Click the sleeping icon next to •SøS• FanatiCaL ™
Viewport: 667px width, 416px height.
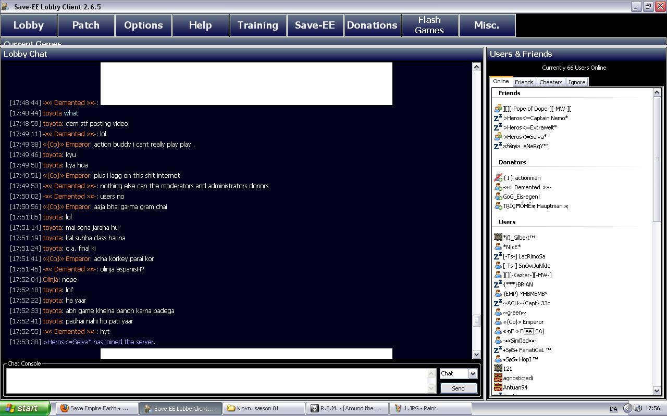pos(498,350)
